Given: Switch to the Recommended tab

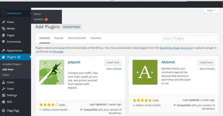Looking at the screenshot, I should pyautogui.click(x=77, y=38).
